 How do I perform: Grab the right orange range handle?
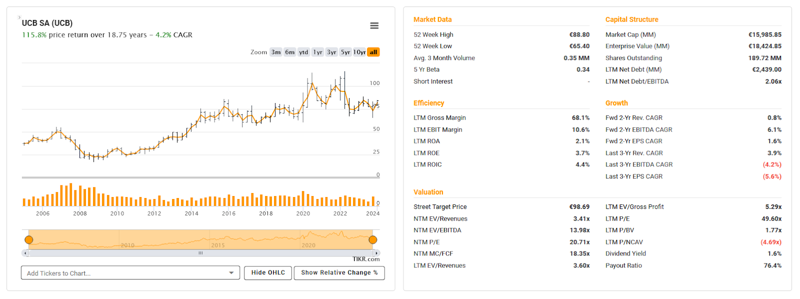(373, 240)
